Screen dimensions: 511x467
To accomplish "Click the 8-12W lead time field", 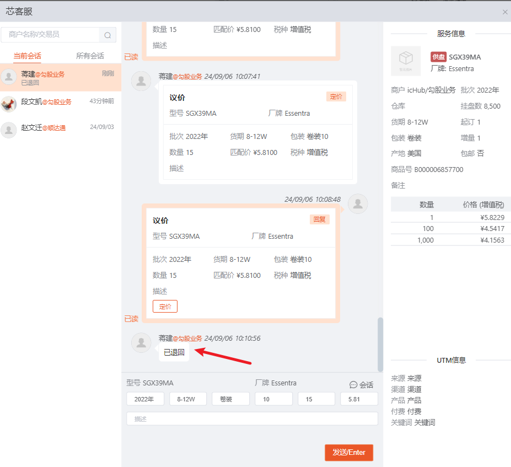I will coord(187,399).
